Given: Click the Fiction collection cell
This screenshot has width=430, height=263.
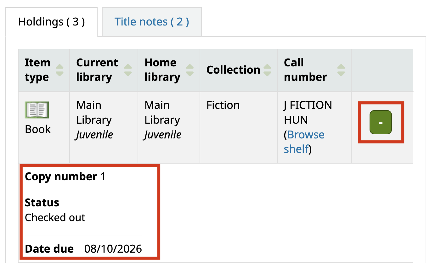Looking at the screenshot, I should pos(223,105).
